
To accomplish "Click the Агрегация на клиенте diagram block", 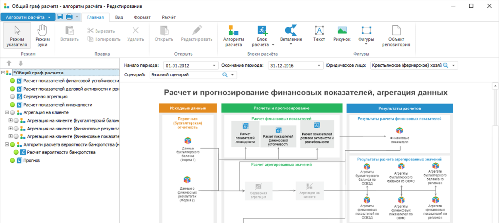I will 309,190.
